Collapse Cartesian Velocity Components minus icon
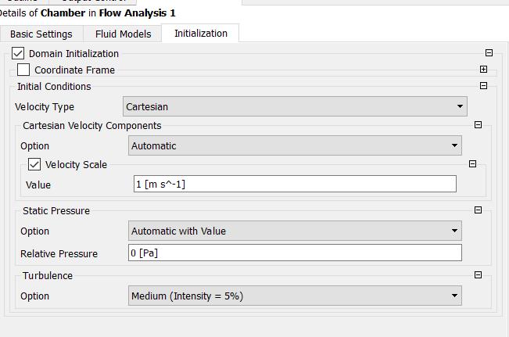 pyautogui.click(x=478, y=125)
